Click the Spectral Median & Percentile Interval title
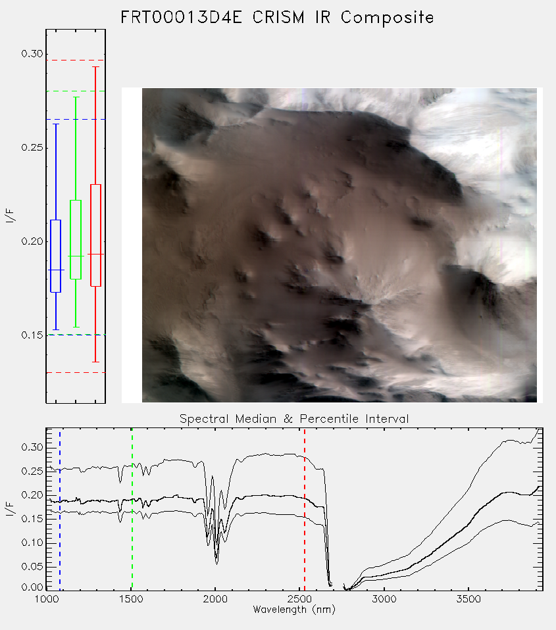Viewport: 556px width, 630px height. pos(294,419)
